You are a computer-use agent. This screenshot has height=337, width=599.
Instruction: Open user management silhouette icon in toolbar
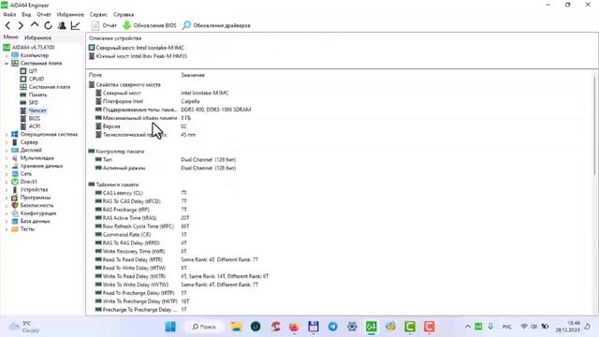(62, 25)
